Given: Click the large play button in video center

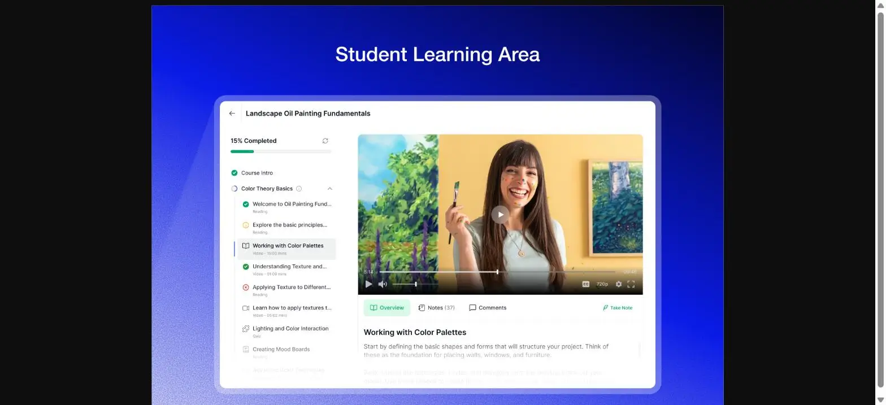Looking at the screenshot, I should pos(500,215).
